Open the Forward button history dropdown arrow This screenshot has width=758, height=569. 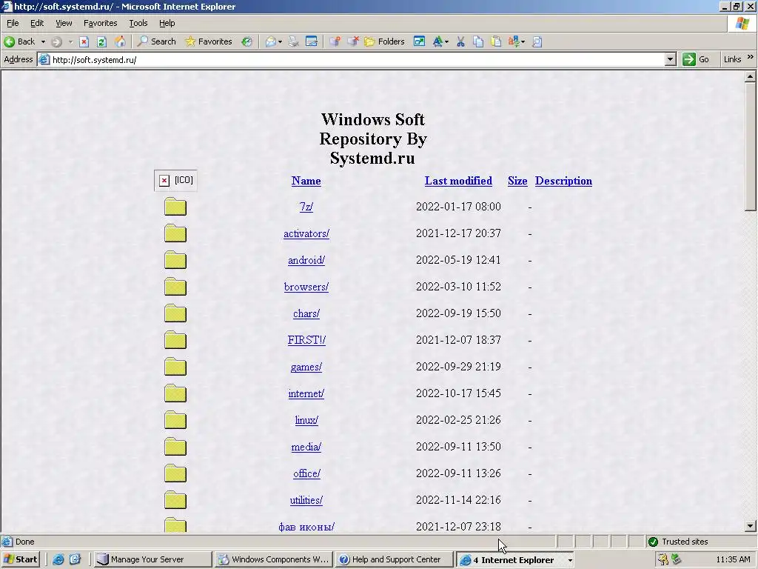coord(70,41)
